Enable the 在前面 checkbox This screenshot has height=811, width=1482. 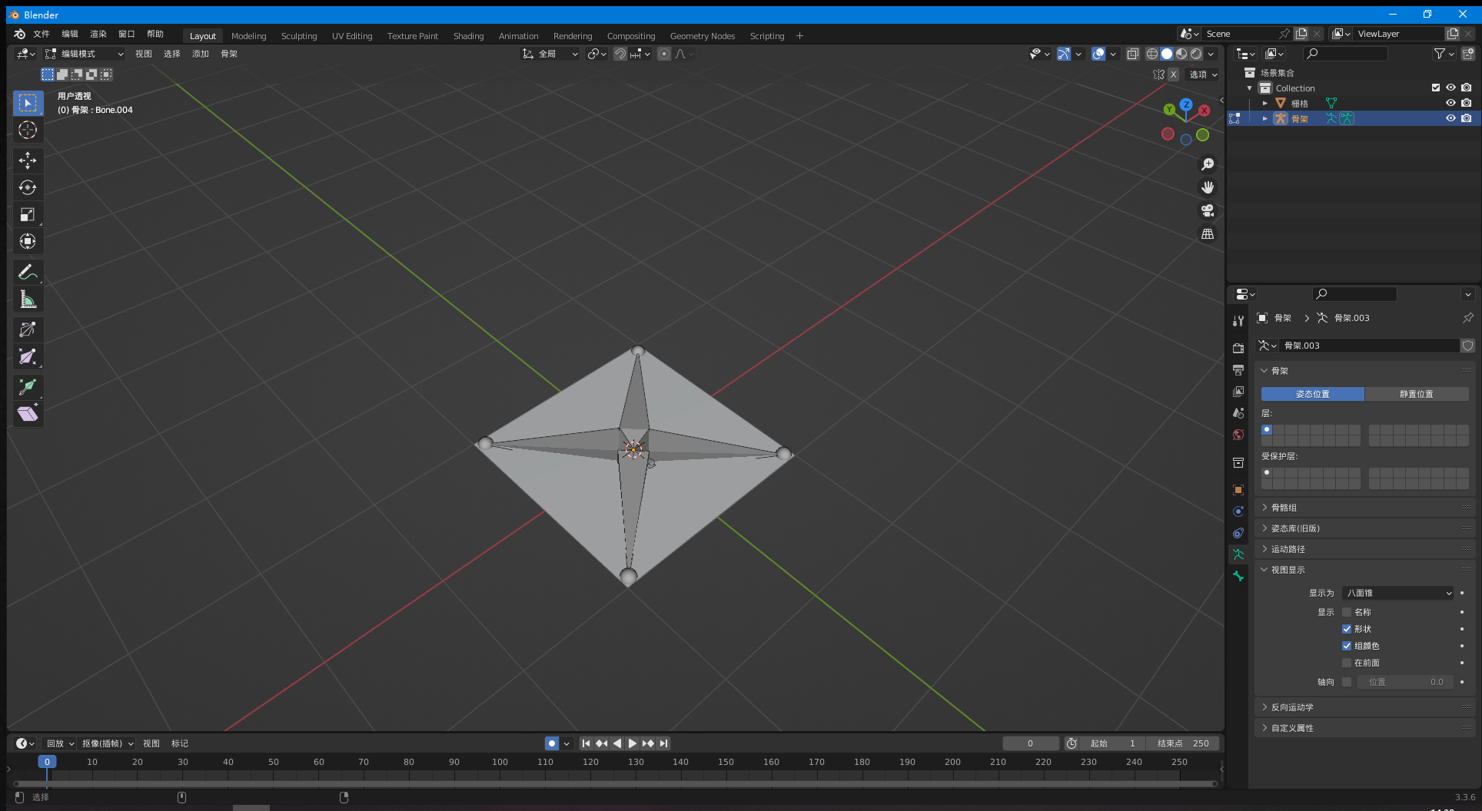[x=1347, y=663]
